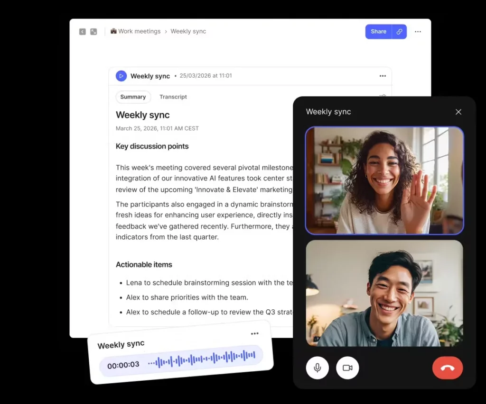The height and width of the screenshot is (404, 486).
Task: Switch to the Summary tab
Action: [x=133, y=97]
